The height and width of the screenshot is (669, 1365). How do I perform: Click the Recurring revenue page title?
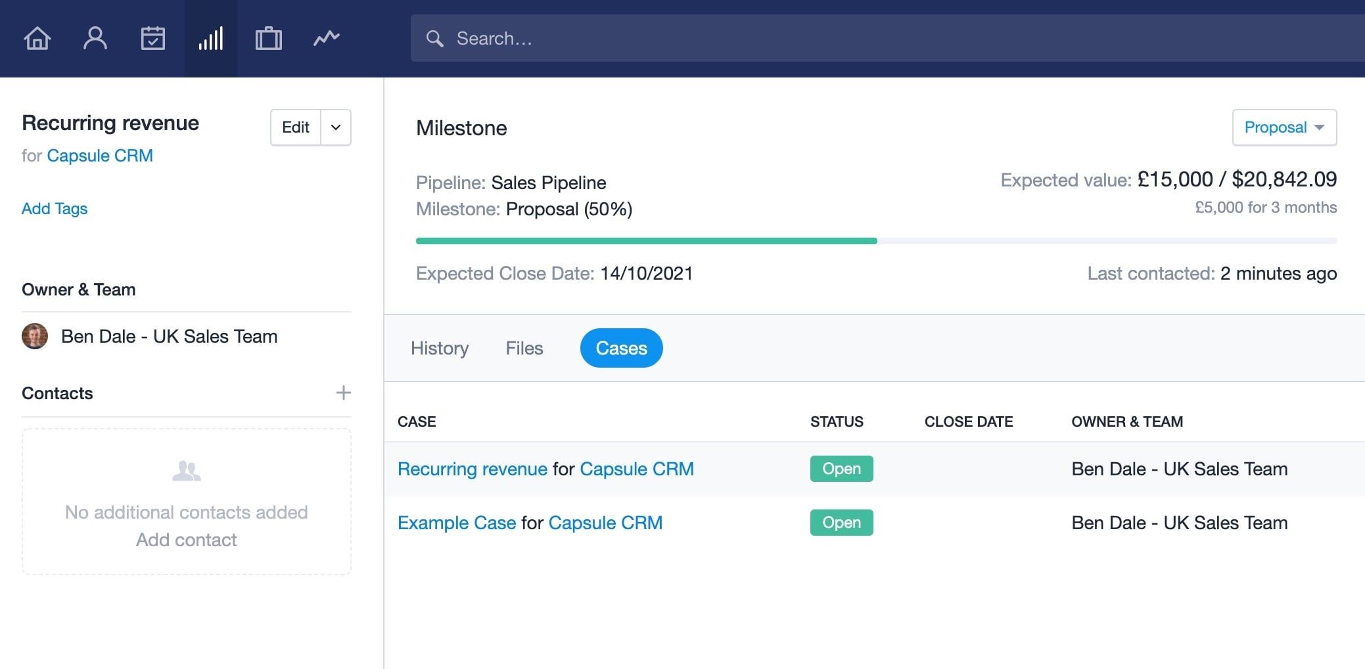click(x=110, y=123)
